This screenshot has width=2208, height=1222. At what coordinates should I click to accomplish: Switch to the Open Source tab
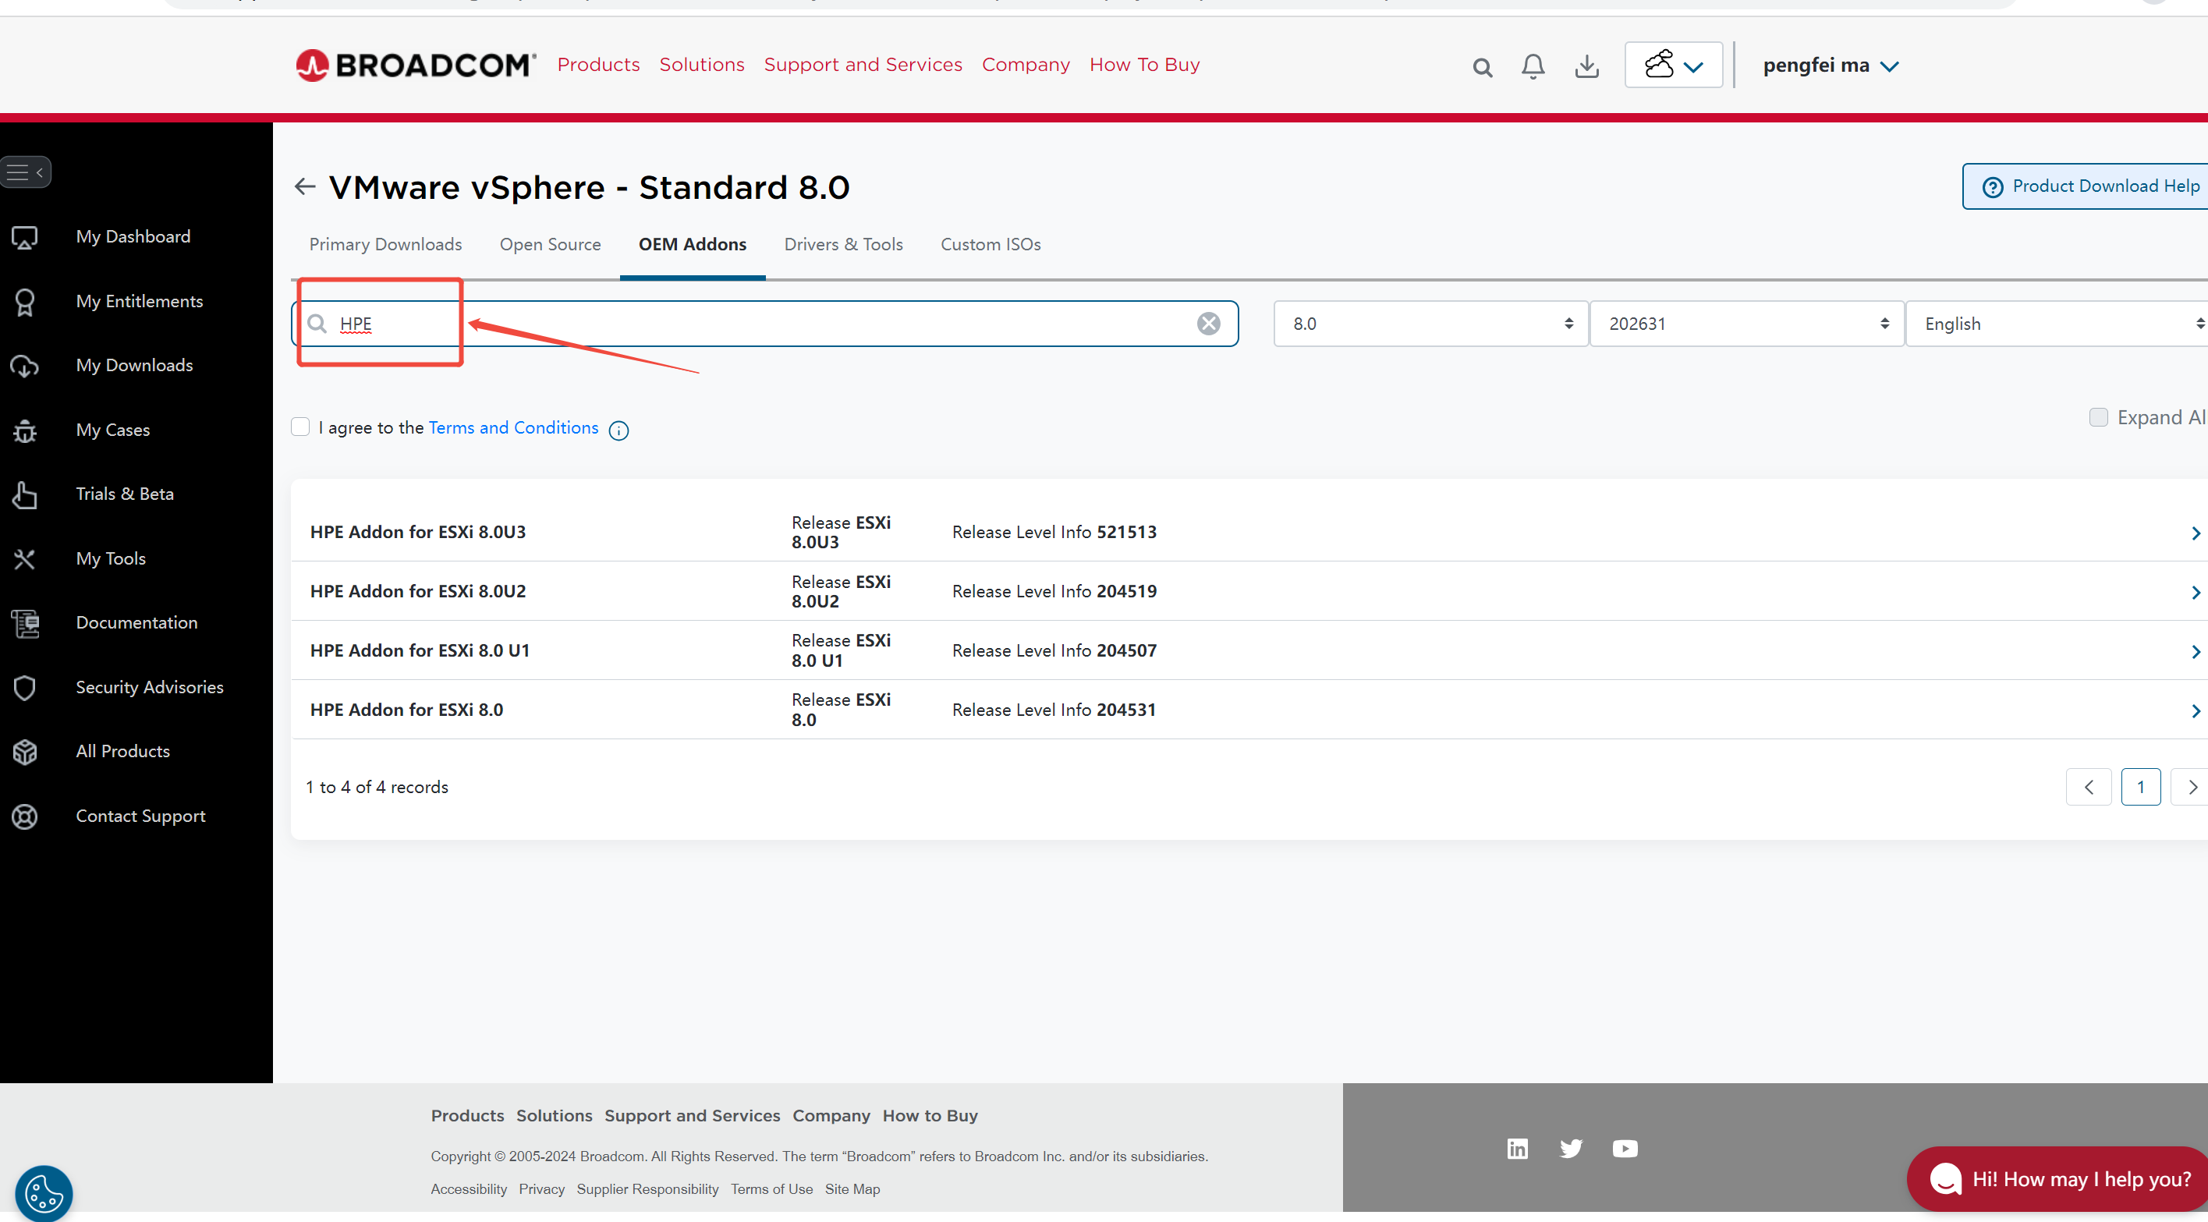(x=551, y=244)
